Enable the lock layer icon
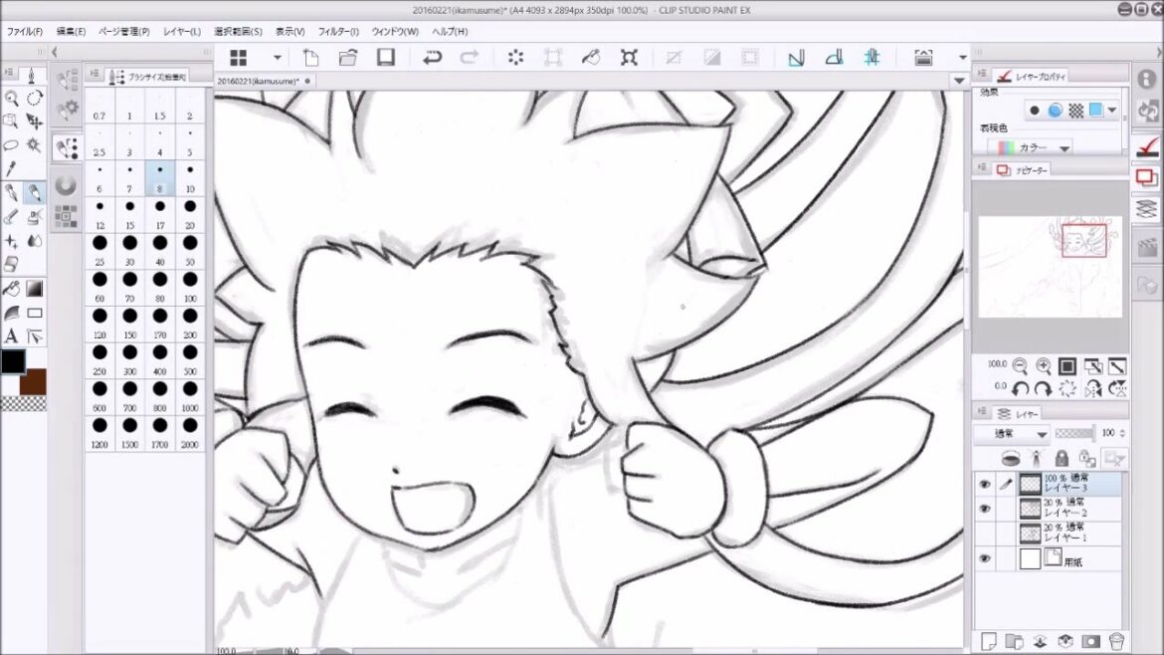The image size is (1164, 655). pos(1062,459)
